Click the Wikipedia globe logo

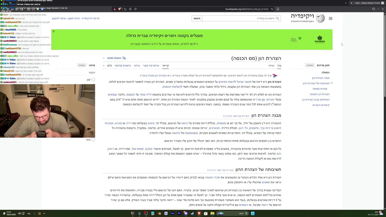click(x=320, y=18)
